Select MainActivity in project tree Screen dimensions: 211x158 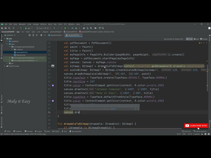pyautogui.click(x=21, y=55)
